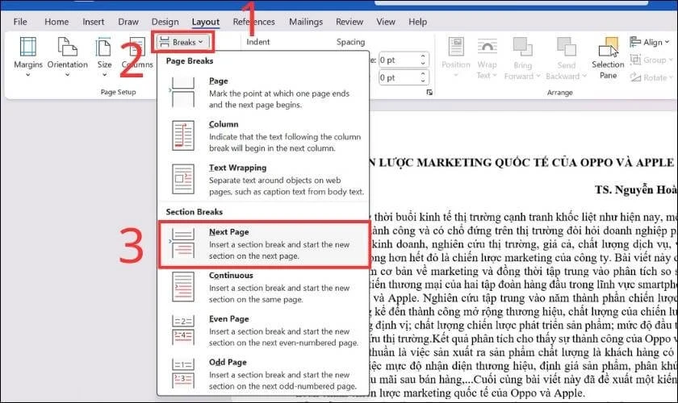Open the Breaks dropdown

[x=182, y=43]
